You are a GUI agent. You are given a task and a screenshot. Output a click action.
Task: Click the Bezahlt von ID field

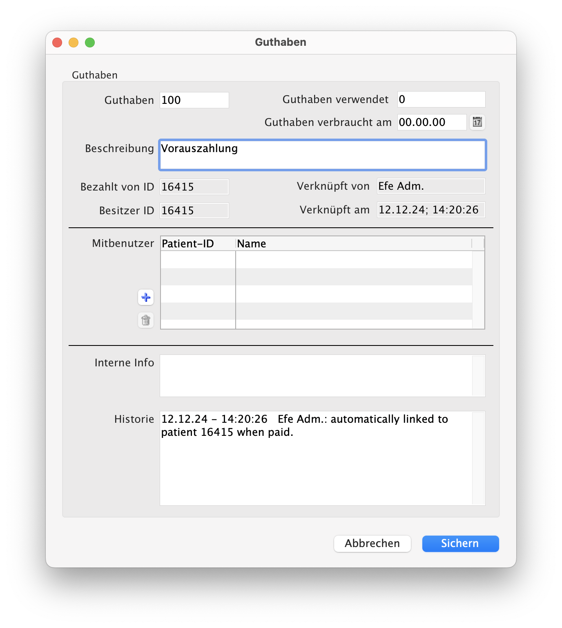point(194,187)
